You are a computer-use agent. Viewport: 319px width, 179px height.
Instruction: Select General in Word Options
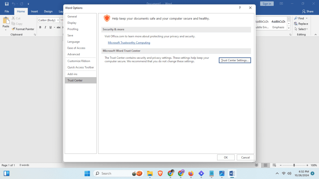pyautogui.click(x=81, y=16)
